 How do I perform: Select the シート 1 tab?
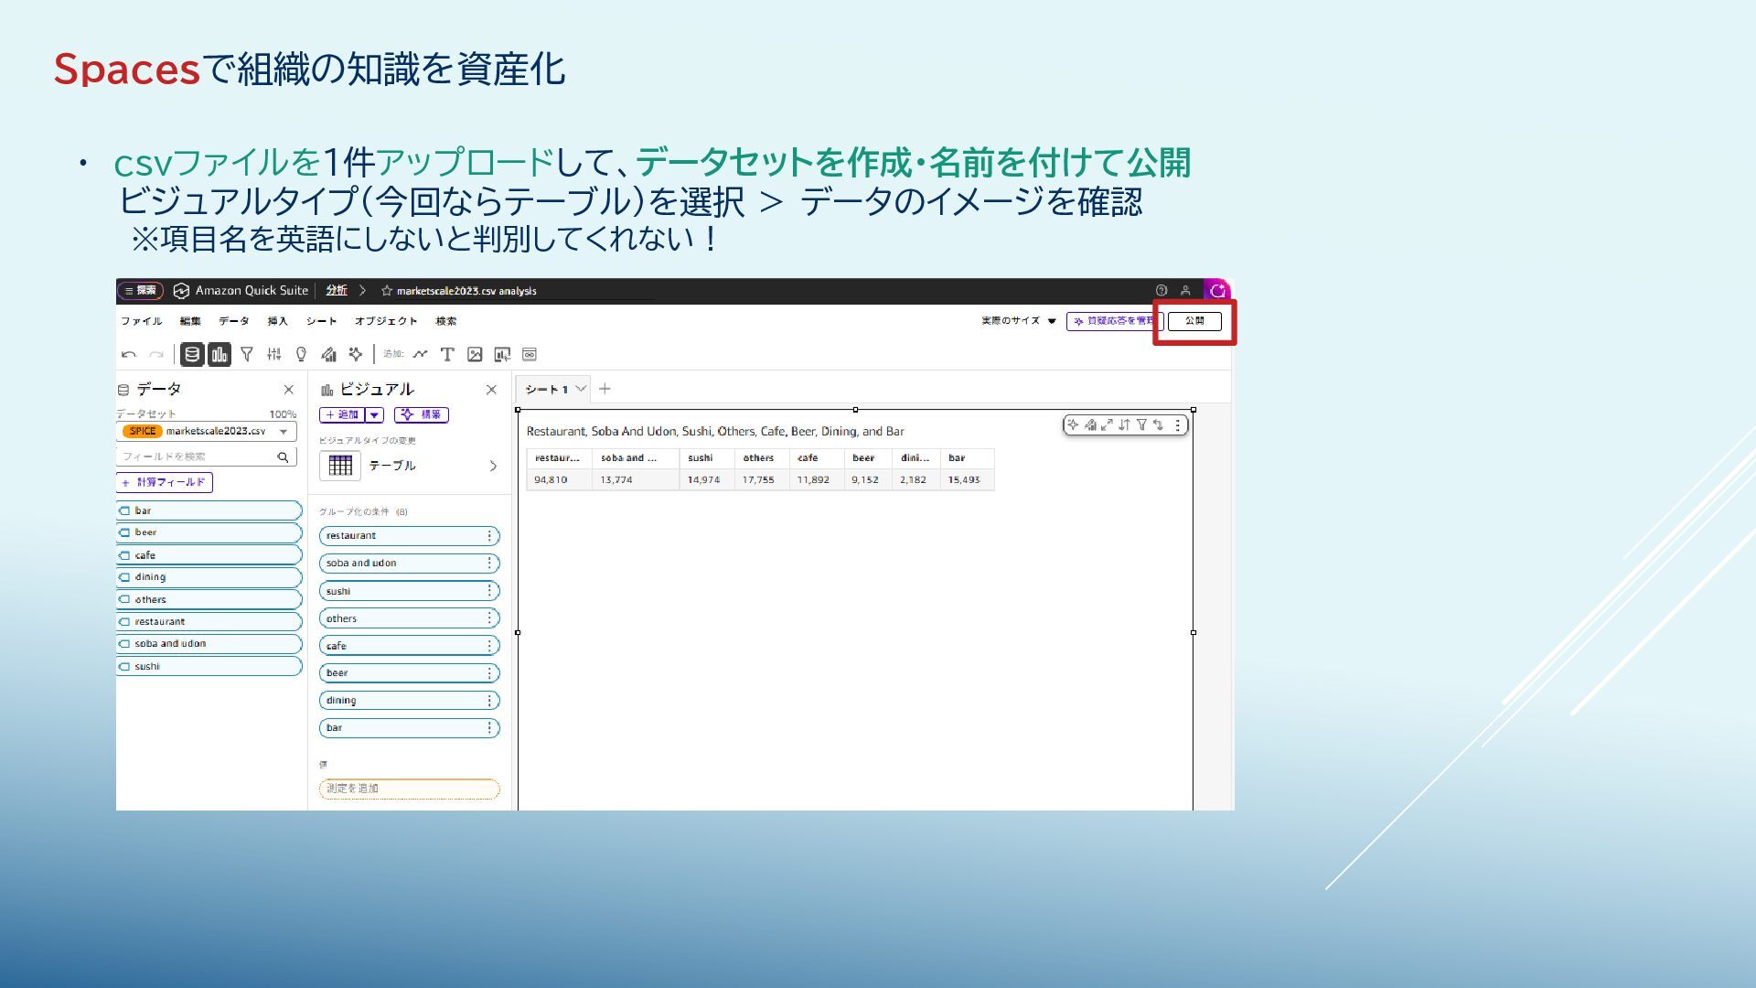pos(546,389)
